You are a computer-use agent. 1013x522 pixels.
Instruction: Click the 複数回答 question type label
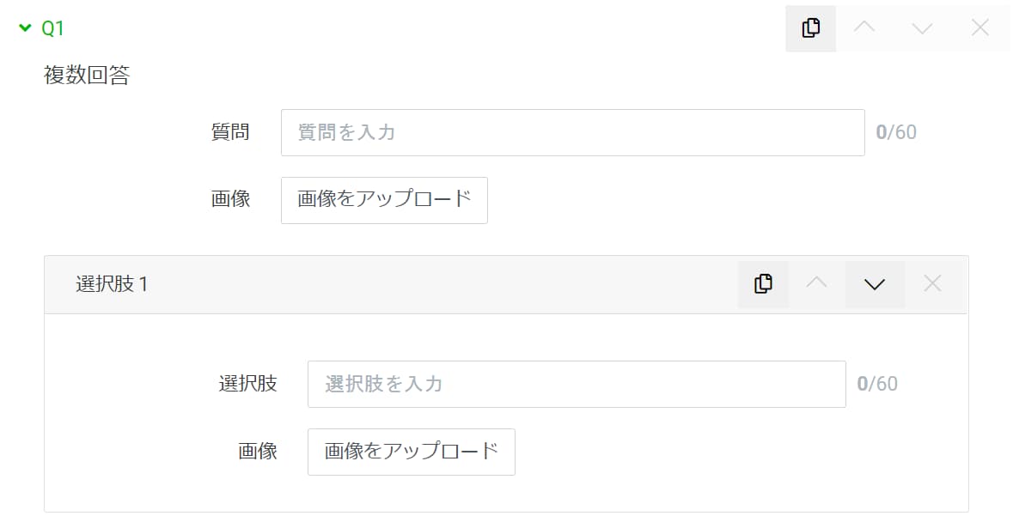point(87,75)
